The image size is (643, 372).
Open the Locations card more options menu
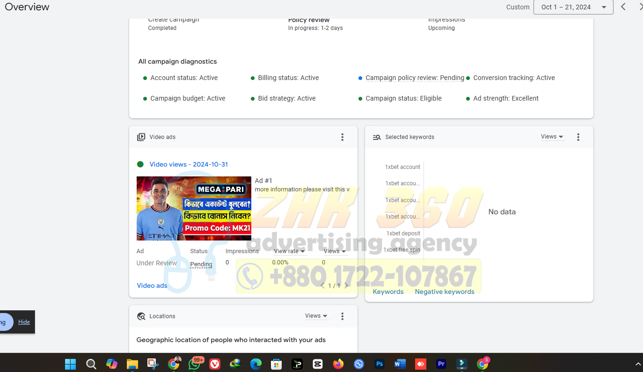pyautogui.click(x=342, y=316)
